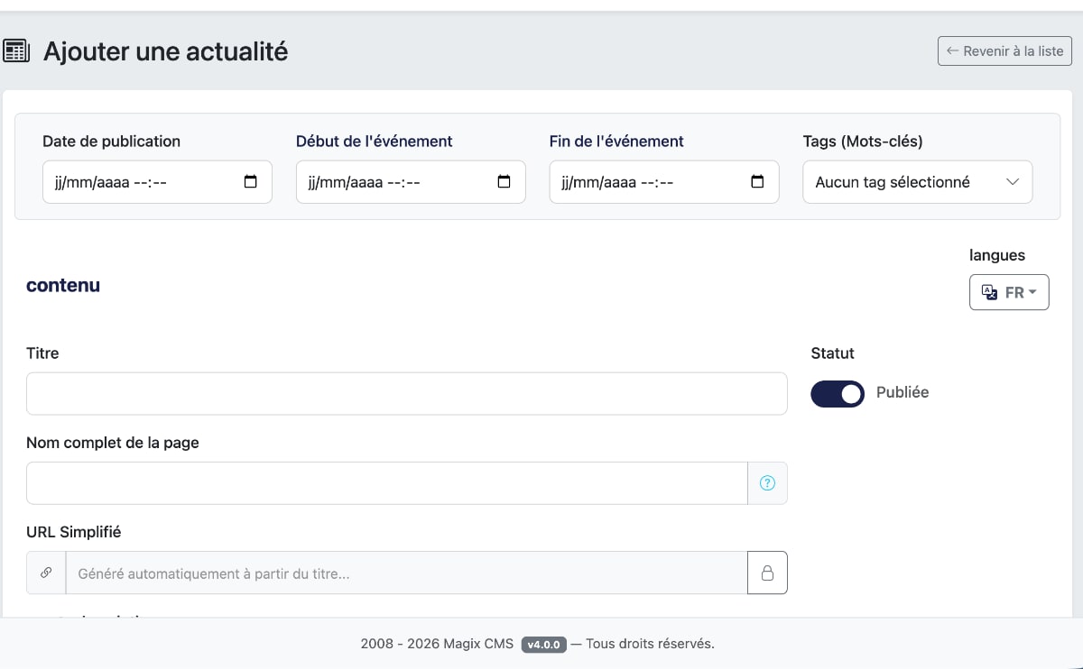The image size is (1083, 669).
Task: Click link icon before URL Simplifié field
Action: click(x=46, y=573)
